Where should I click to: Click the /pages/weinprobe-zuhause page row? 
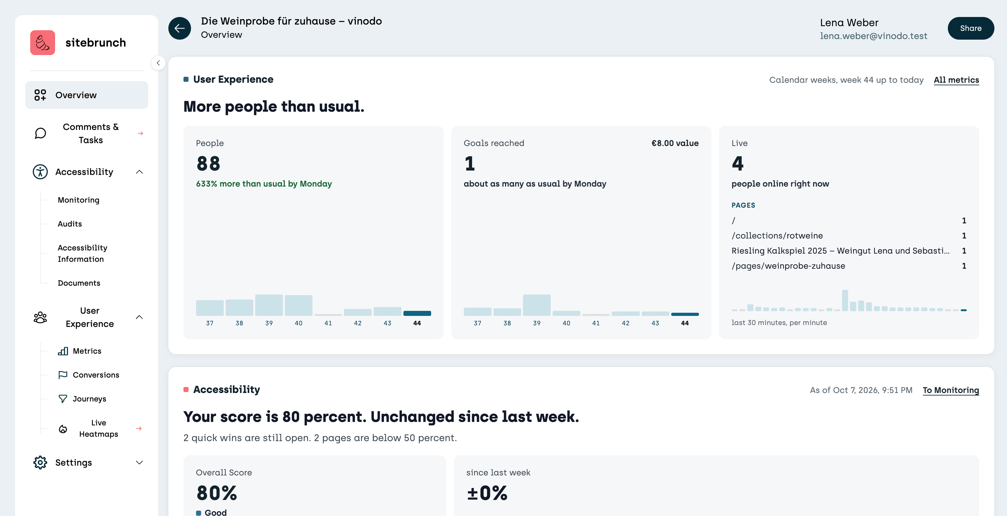click(x=849, y=266)
